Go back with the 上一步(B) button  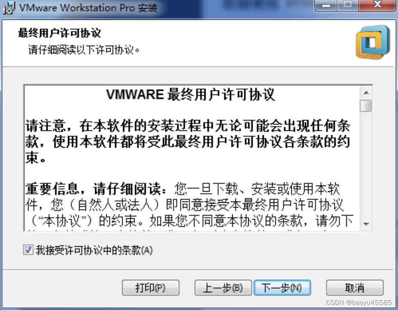(x=223, y=288)
